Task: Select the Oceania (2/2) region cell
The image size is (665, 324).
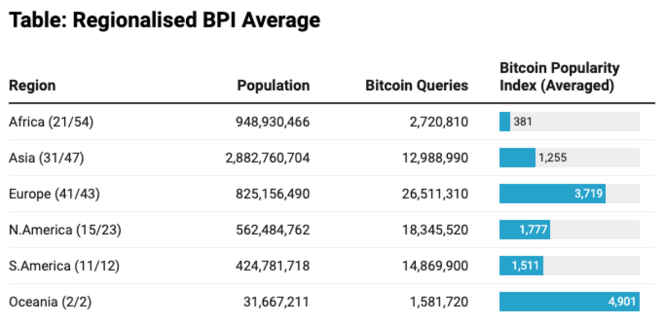Action: 52,302
